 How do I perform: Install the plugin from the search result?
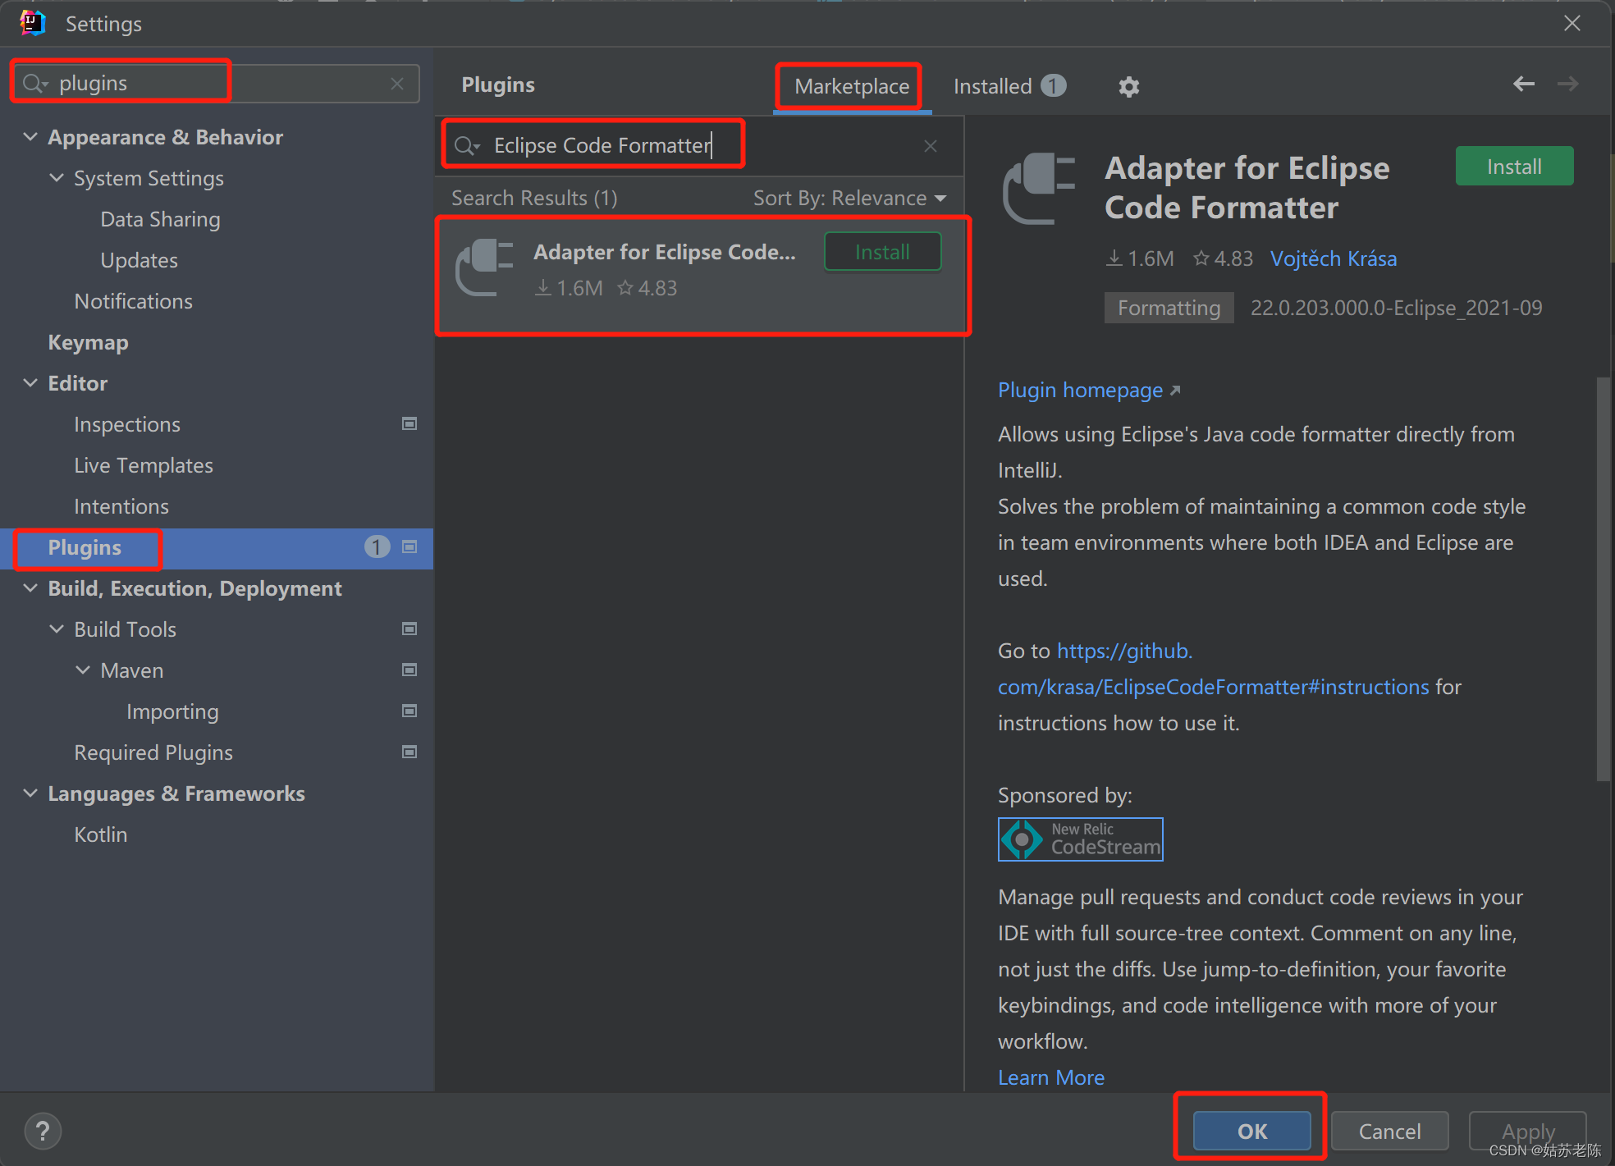pyautogui.click(x=882, y=252)
